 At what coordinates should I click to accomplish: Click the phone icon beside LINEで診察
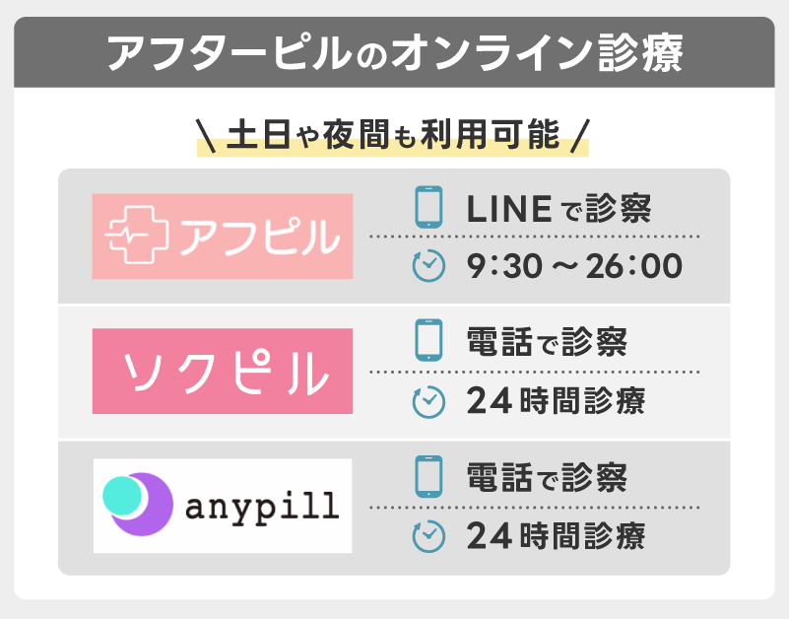(427, 207)
